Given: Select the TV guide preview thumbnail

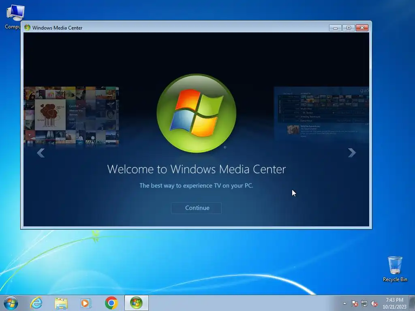Looking at the screenshot, I should coord(321,114).
